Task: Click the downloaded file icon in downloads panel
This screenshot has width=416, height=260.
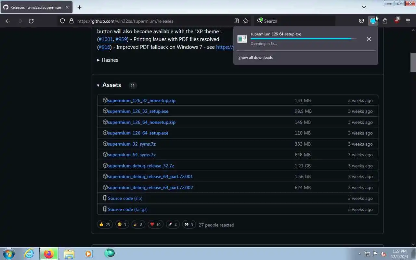Action: (242, 39)
